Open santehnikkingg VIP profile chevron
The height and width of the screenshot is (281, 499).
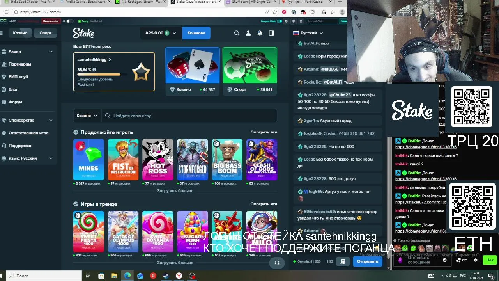click(110, 60)
